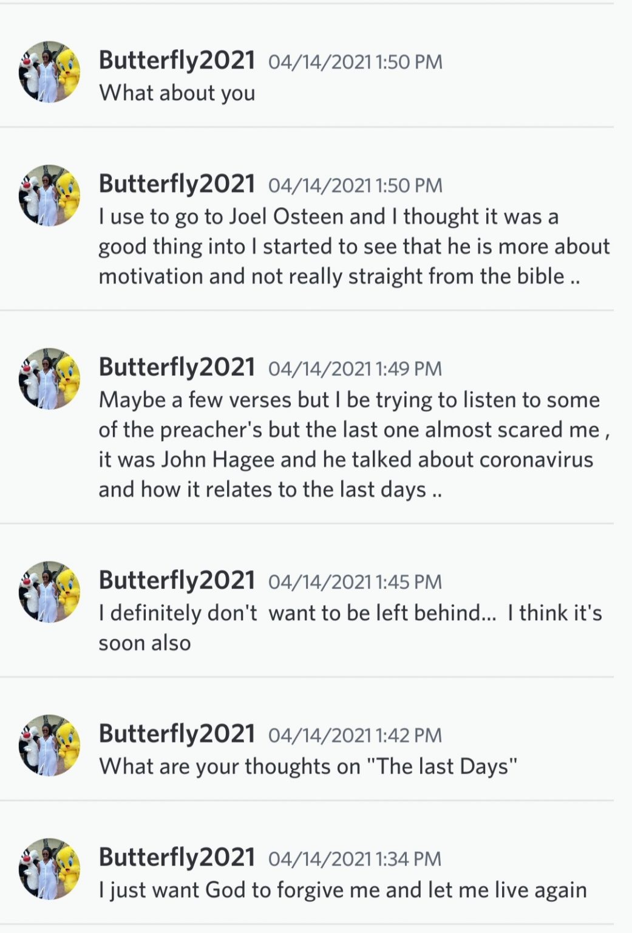Screen dimensions: 632x933
Task: Click the 04/14/2021 1:42 PM timestamp
Action: pos(355,736)
